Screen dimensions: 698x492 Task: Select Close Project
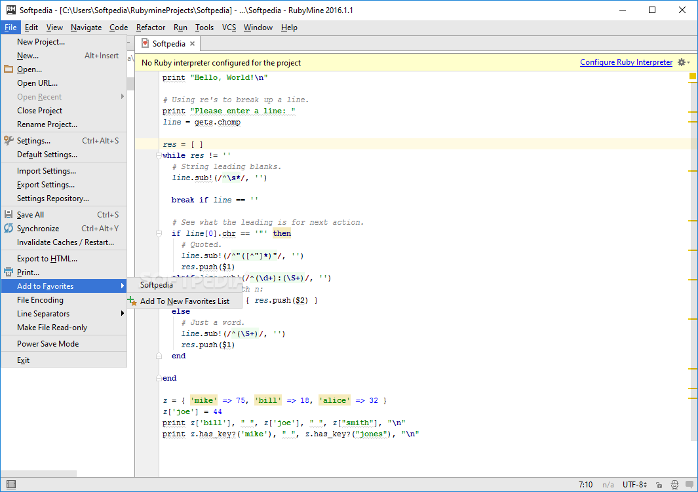click(64, 111)
